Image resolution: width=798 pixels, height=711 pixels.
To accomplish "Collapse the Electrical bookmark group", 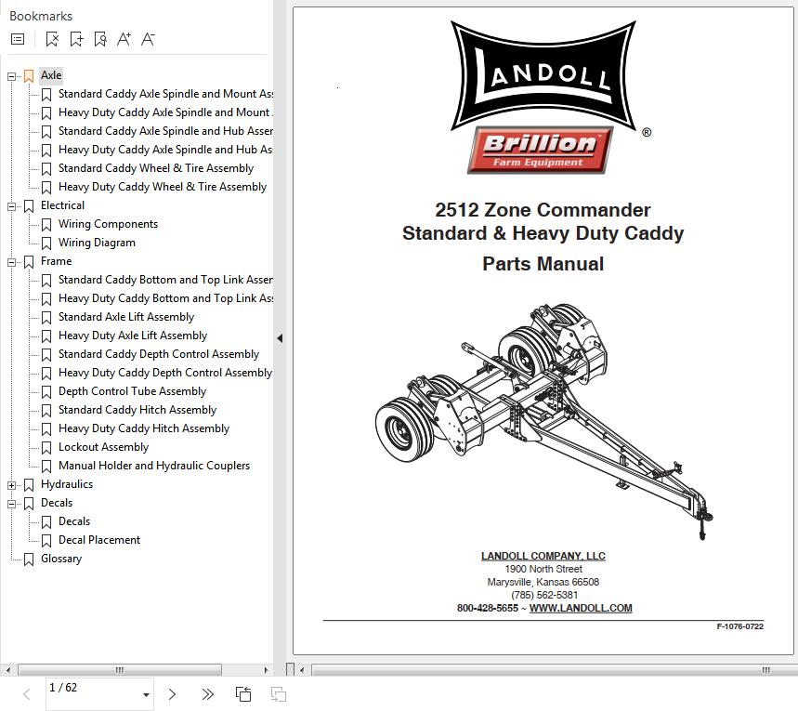I will click(x=11, y=206).
